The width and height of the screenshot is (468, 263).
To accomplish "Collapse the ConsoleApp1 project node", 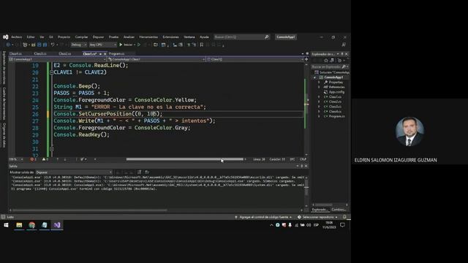I will 314,77.
